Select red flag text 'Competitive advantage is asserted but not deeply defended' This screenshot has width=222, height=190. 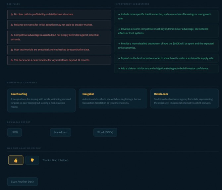pyautogui.click(x=55, y=37)
